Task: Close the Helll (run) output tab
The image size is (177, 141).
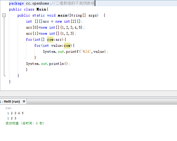Action: [x=24, y=101]
